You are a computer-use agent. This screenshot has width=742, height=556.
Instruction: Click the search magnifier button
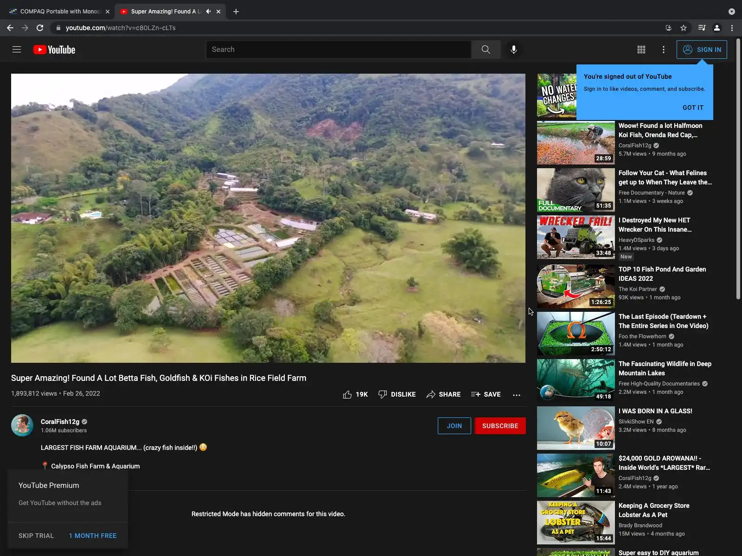point(486,50)
